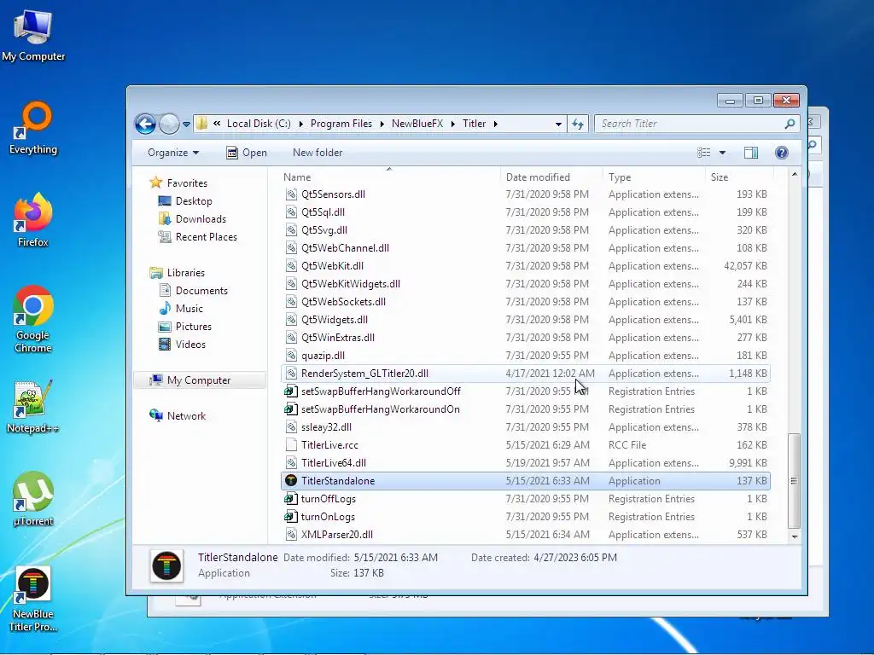This screenshot has height=655, width=874.
Task: Refresh the Titler folder view
Action: [578, 124]
